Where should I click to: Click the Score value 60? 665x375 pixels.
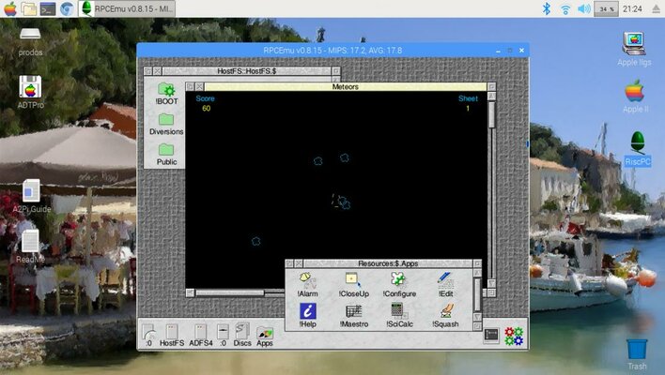click(x=206, y=109)
